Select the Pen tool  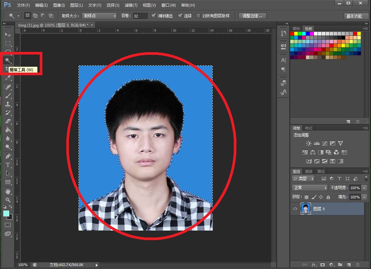[x=8, y=156]
